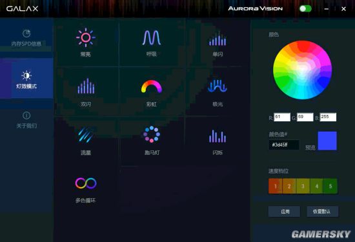This screenshot has width=355, height=242.
Task: Open the 内存SPD信息 memory info tab
Action: [x=26, y=38]
